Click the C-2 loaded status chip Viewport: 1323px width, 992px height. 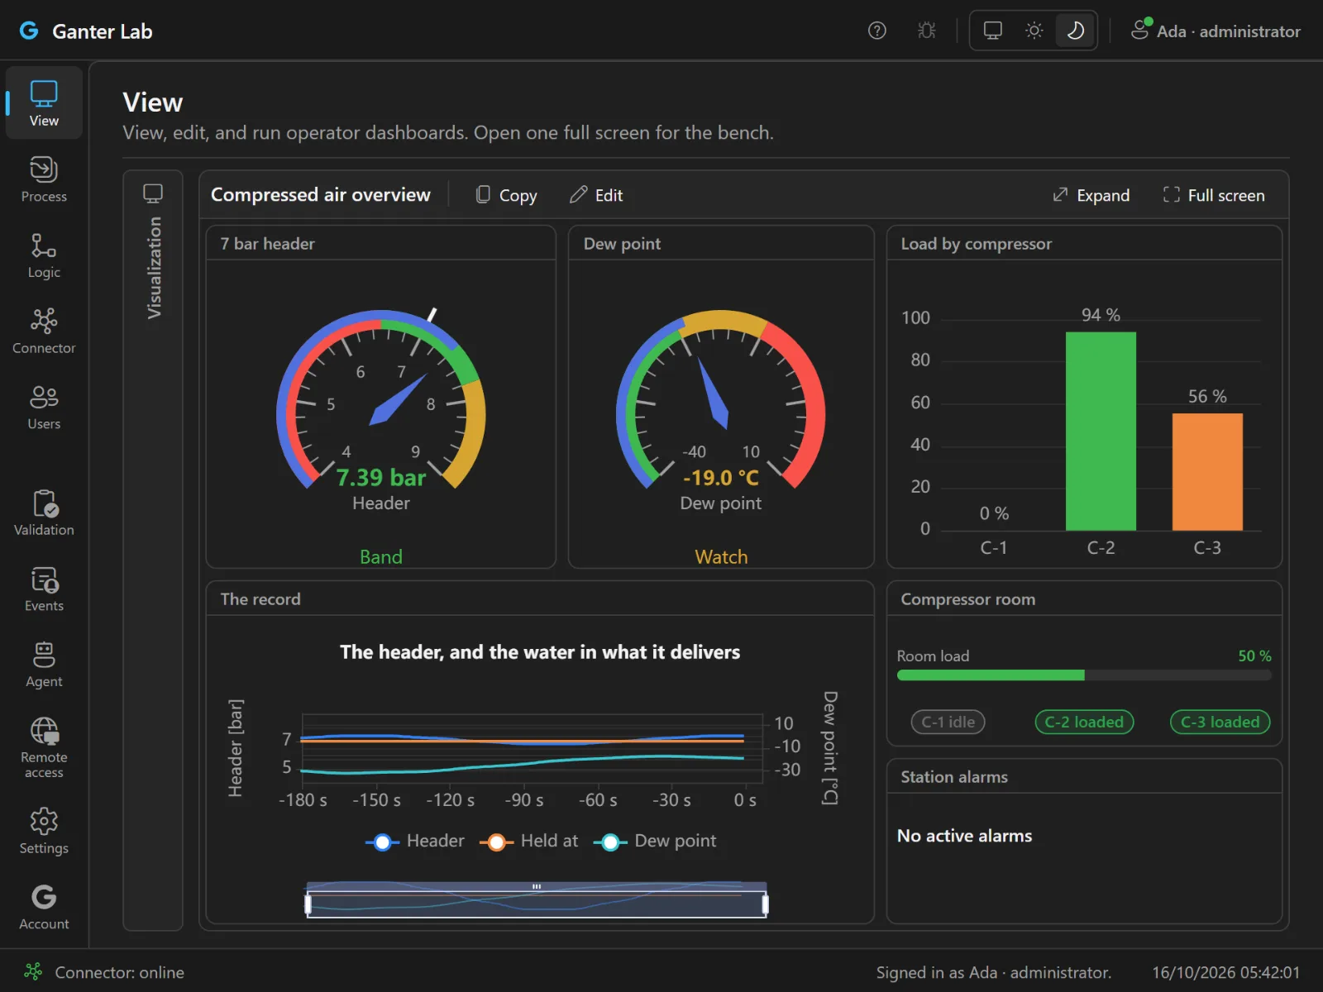[x=1084, y=722]
